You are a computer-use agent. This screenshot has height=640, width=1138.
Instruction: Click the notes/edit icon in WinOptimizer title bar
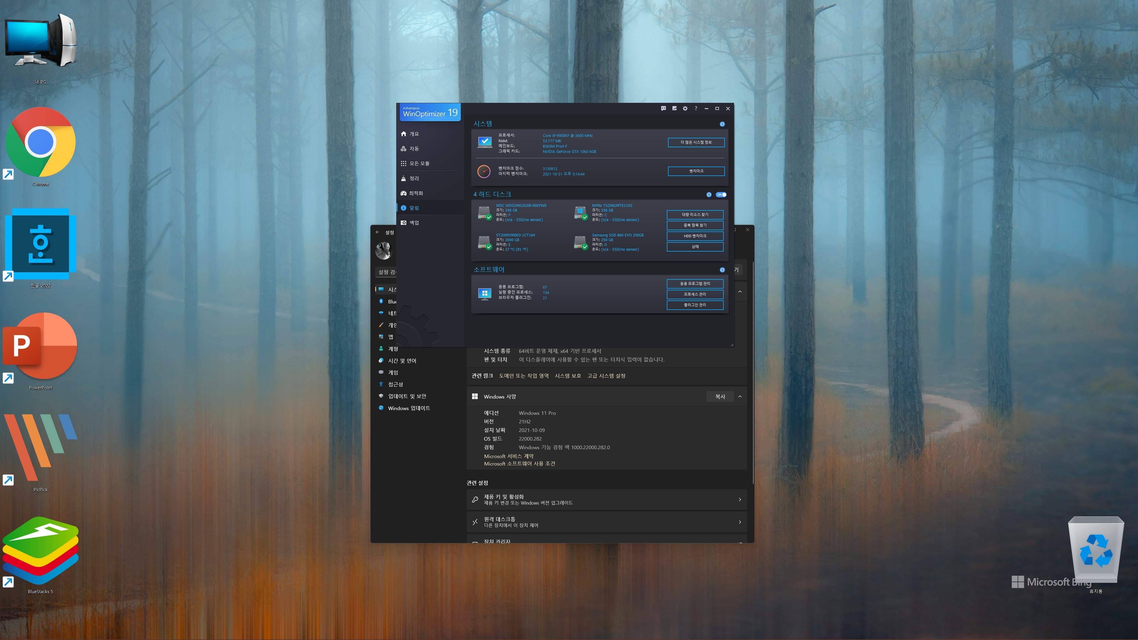point(674,108)
